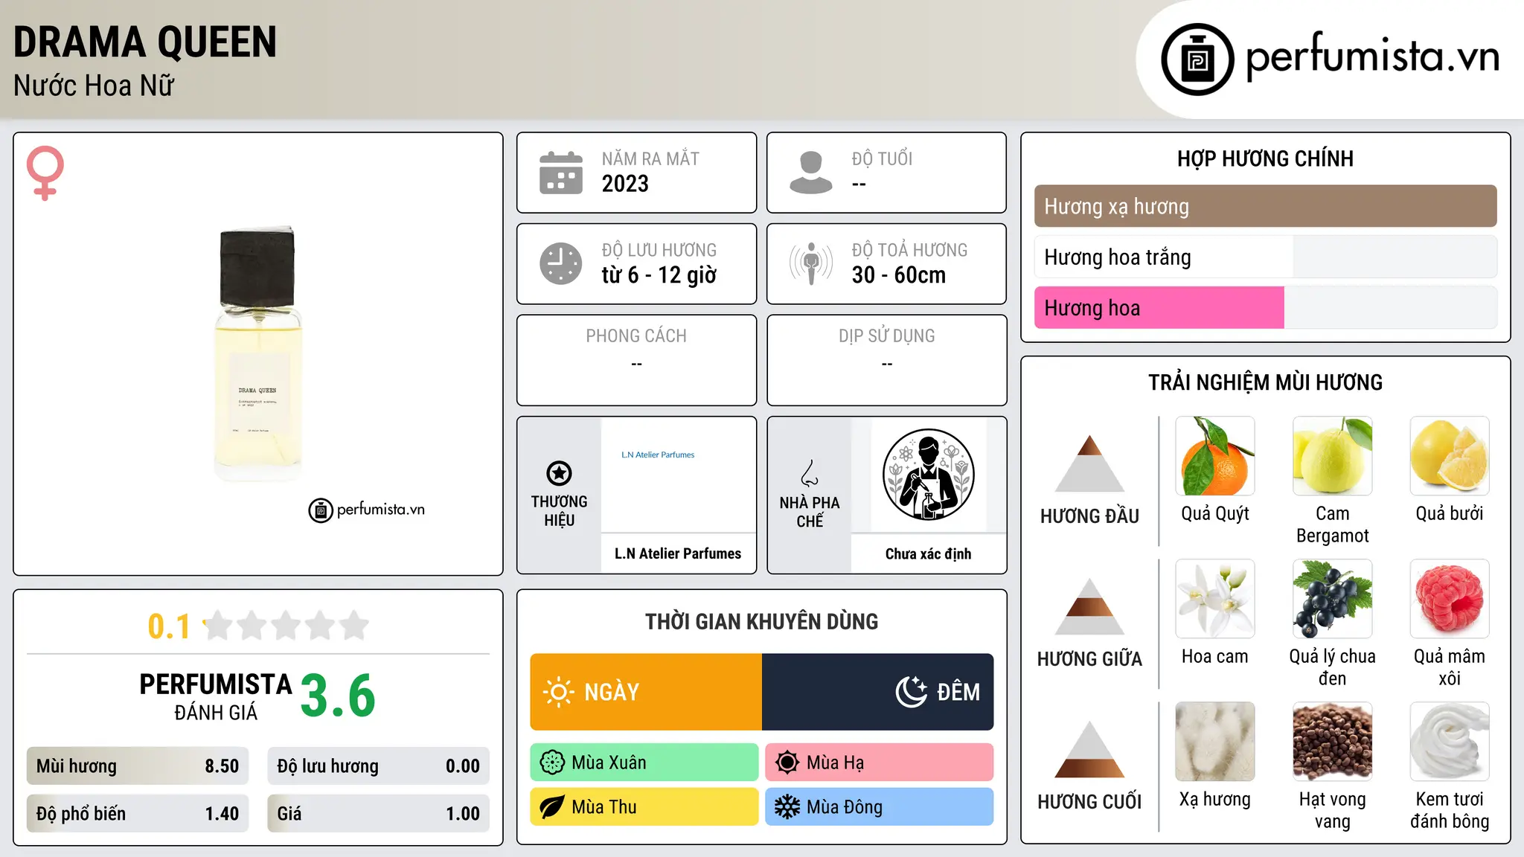Open the Drama Queen bottle photo
Viewport: 1524px width, 857px height.
pyautogui.click(x=258, y=353)
